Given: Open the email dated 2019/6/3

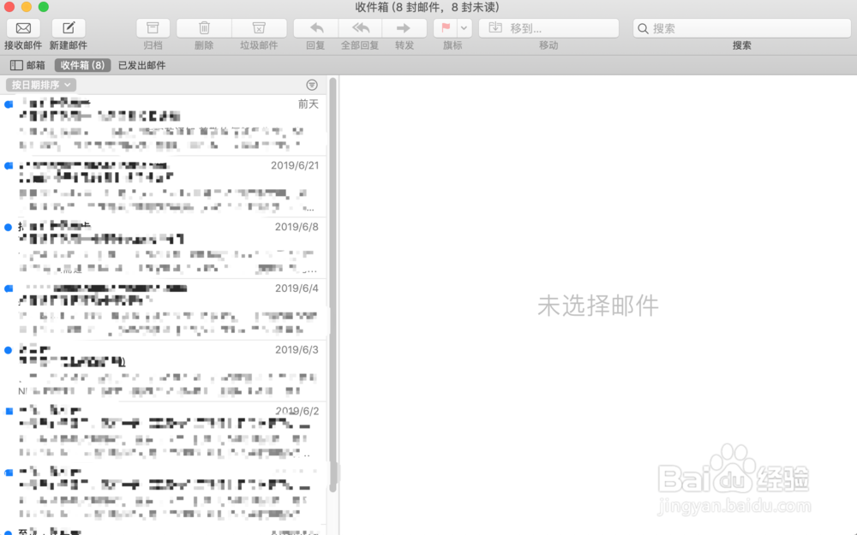Looking at the screenshot, I should pyautogui.click(x=164, y=371).
